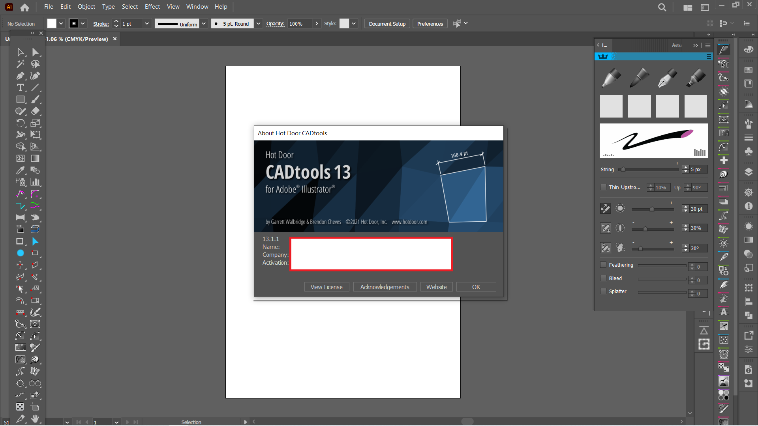Open the brush panel hamburger menu
Viewport: 758px width, 426px height.
[709, 57]
